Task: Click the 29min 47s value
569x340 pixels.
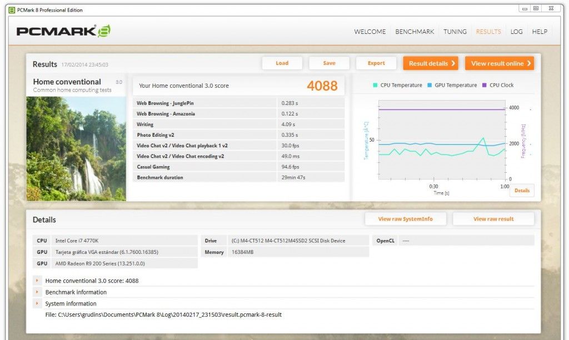Action: pos(293,177)
